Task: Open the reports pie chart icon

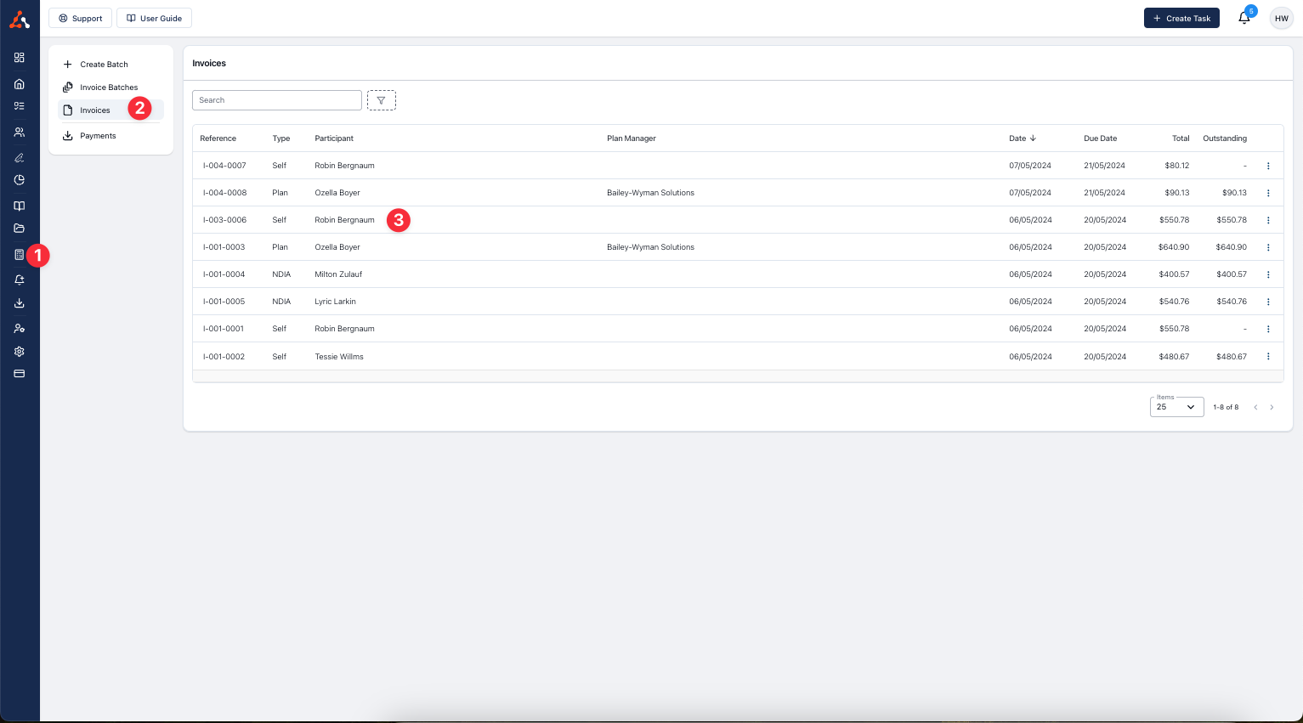Action: 20,180
